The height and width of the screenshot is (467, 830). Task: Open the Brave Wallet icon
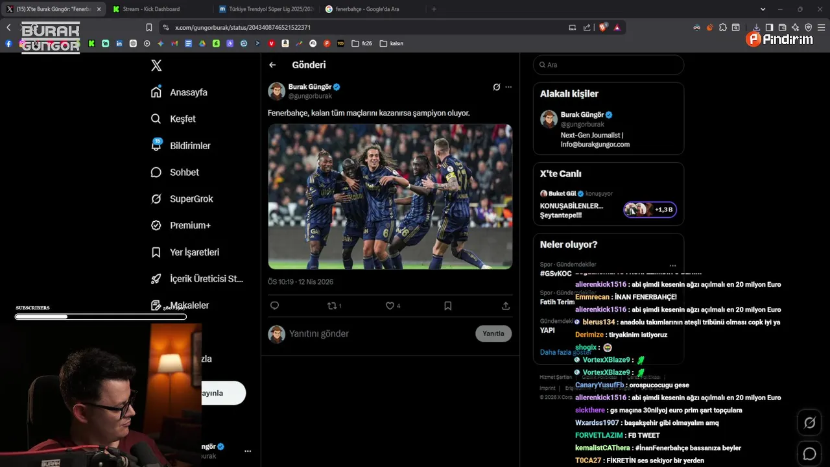click(782, 27)
